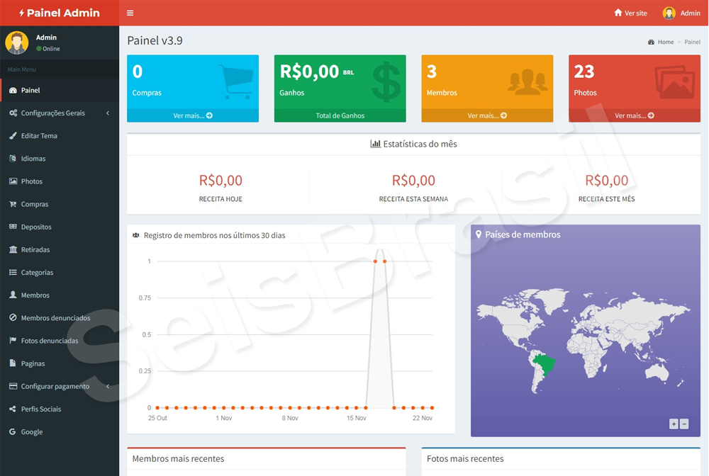
Task: Zoom in on the map with plus button
Action: coord(674,424)
